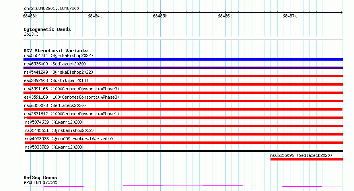The height and width of the screenshot is (191, 354).
Task: Select the red bar under nsv6350073
Action: point(183,109)
